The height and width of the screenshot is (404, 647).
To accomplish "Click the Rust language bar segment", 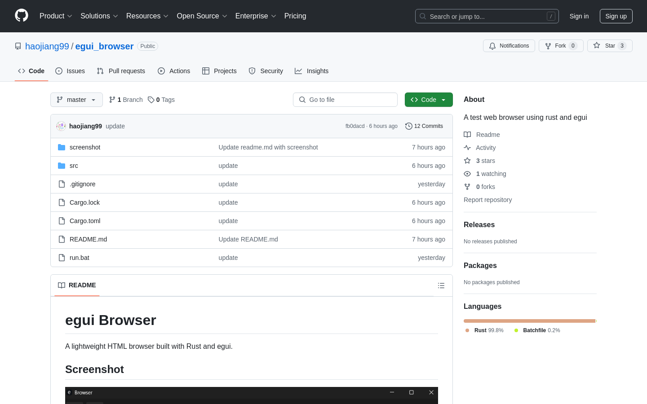I will coord(529,321).
